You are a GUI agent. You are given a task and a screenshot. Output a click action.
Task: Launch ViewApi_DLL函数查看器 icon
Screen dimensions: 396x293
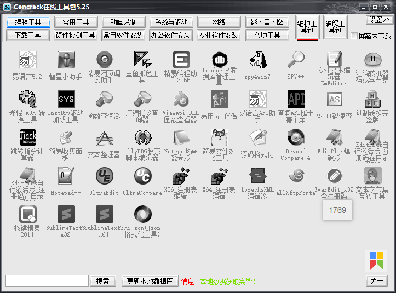181,99
